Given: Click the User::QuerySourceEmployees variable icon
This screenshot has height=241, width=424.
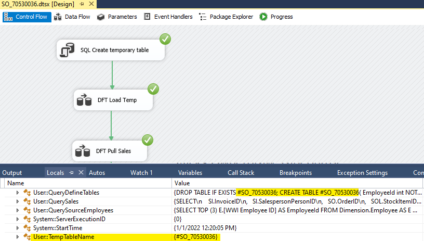Looking at the screenshot, I should tap(27, 210).
